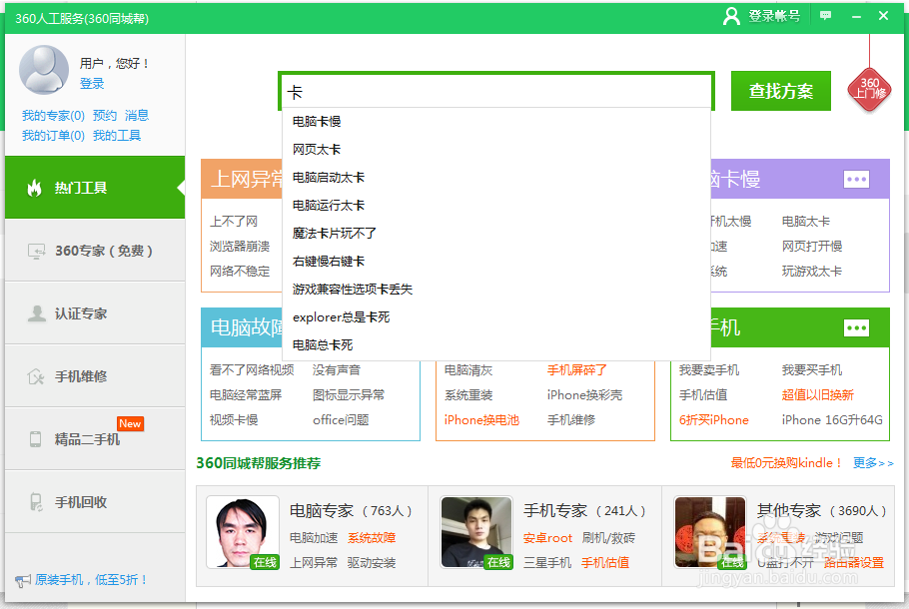Select suggestion 电脑卡慢
The image size is (909, 609).
point(496,122)
